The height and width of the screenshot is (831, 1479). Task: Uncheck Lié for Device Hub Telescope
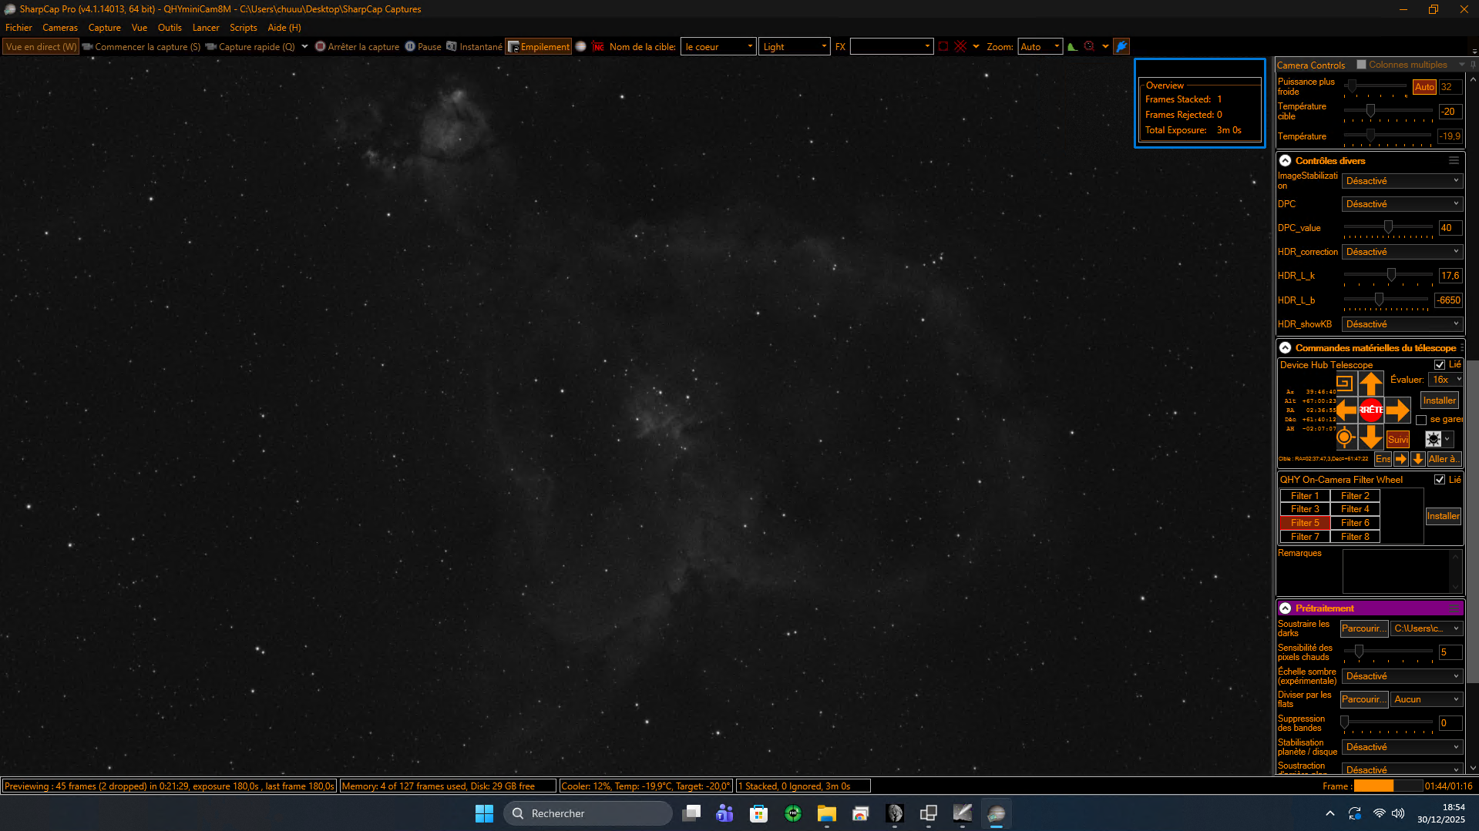coord(1439,365)
